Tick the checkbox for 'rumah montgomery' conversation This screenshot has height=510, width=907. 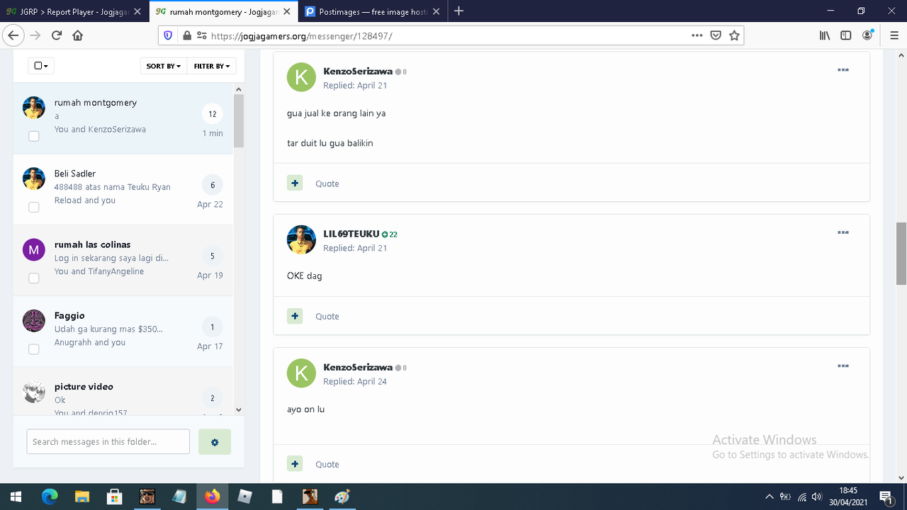[34, 136]
